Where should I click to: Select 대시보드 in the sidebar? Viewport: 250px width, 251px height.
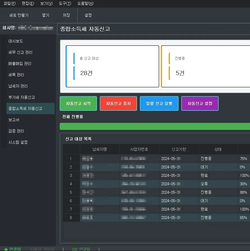(15, 41)
